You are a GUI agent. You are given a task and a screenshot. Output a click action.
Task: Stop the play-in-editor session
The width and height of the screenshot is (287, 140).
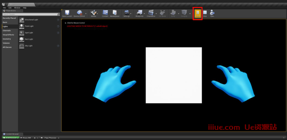205,13
